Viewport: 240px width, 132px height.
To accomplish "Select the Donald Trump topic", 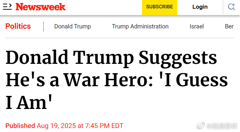I will pos(73,26).
